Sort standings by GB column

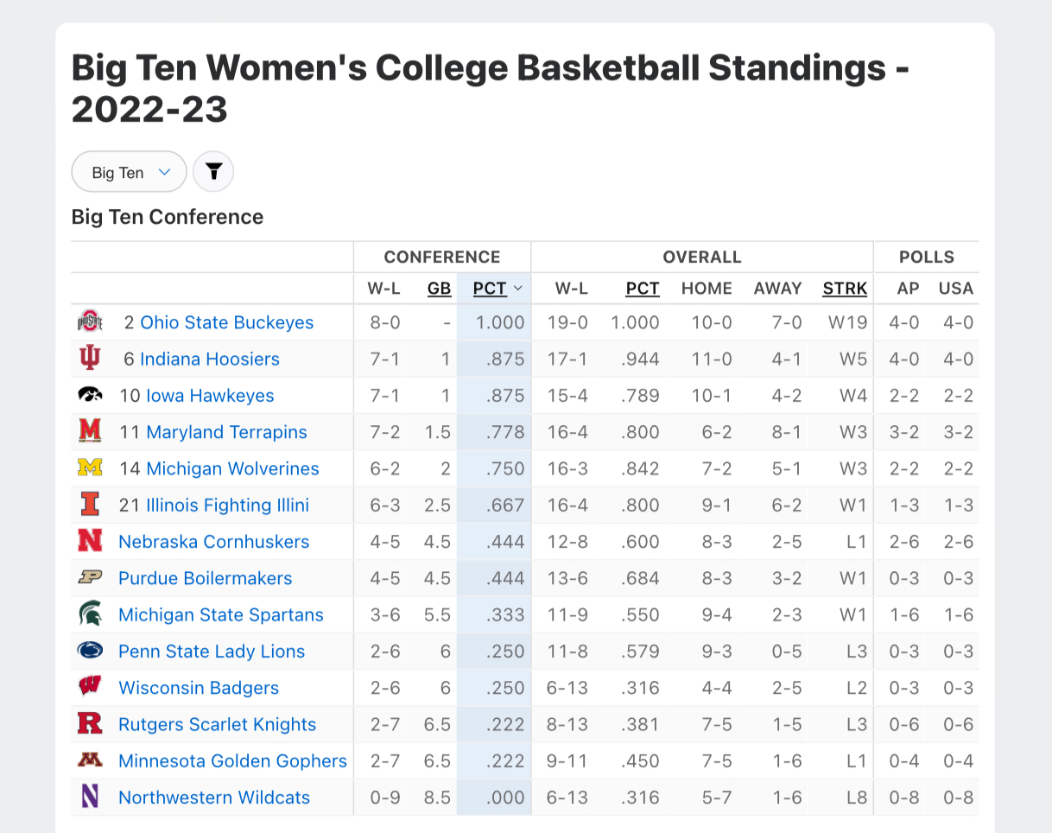point(439,289)
